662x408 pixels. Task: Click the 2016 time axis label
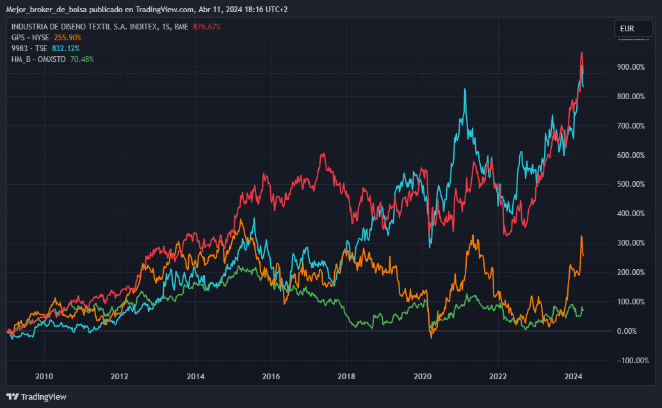coord(271,377)
